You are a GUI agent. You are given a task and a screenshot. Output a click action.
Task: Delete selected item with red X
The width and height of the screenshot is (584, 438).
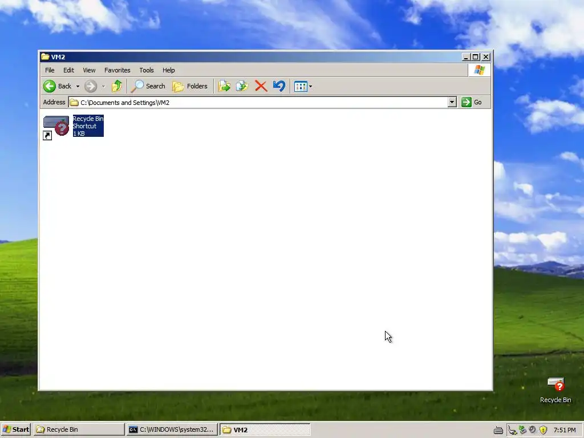(261, 86)
